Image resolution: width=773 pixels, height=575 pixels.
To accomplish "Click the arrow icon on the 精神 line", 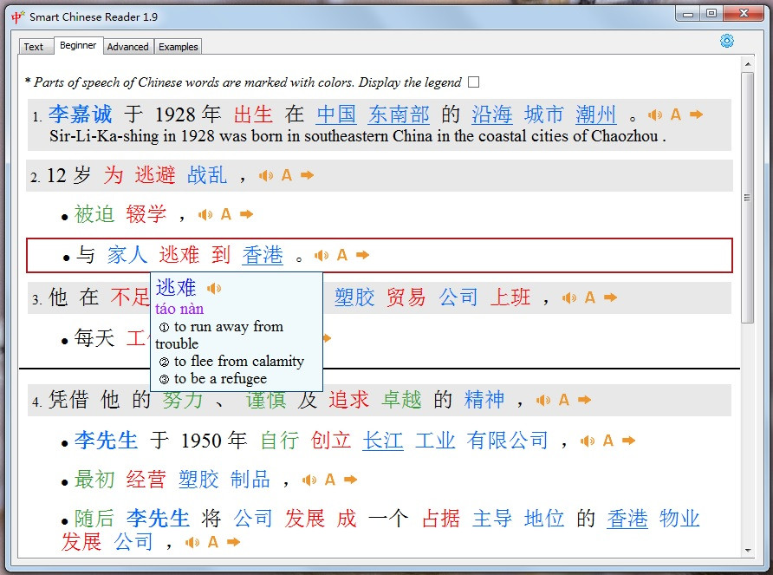I will pyautogui.click(x=585, y=400).
